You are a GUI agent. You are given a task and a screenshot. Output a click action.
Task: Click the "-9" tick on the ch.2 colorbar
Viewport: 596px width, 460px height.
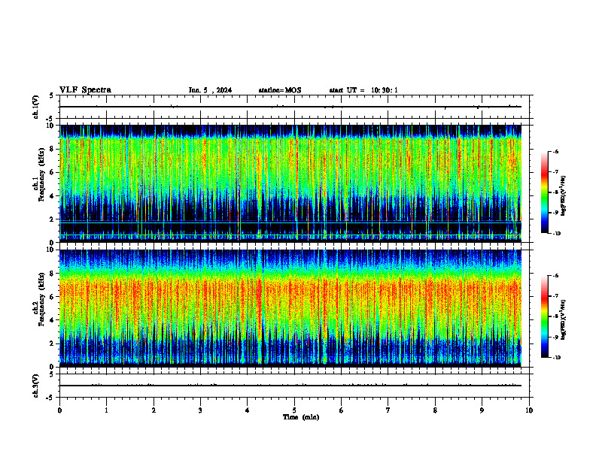pyautogui.click(x=555, y=337)
